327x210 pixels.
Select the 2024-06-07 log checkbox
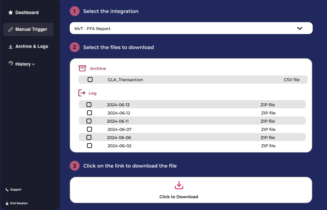click(x=89, y=129)
